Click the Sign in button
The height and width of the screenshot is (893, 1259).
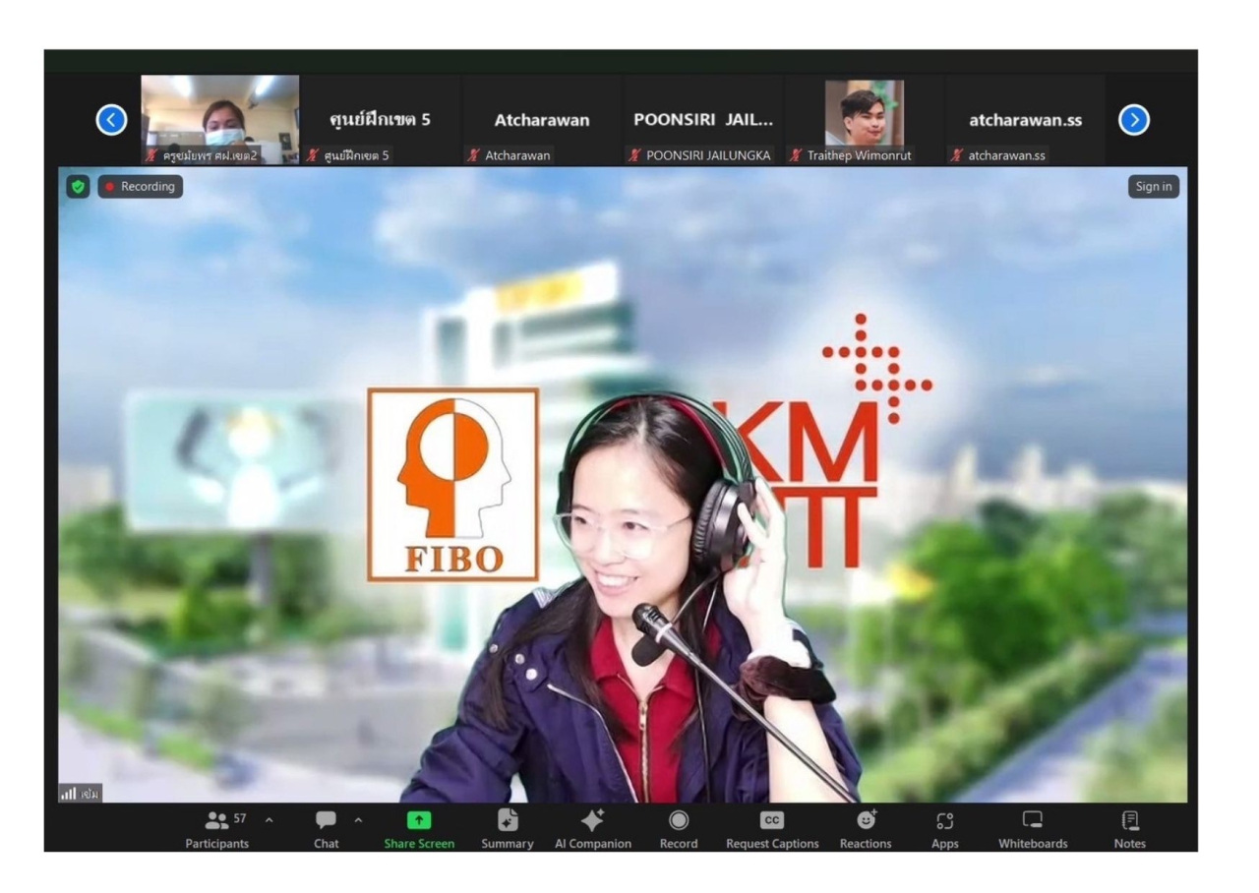click(1154, 186)
